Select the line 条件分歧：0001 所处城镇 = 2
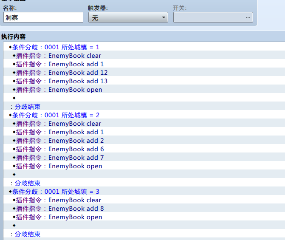The height and width of the screenshot is (240, 285). coord(144,115)
